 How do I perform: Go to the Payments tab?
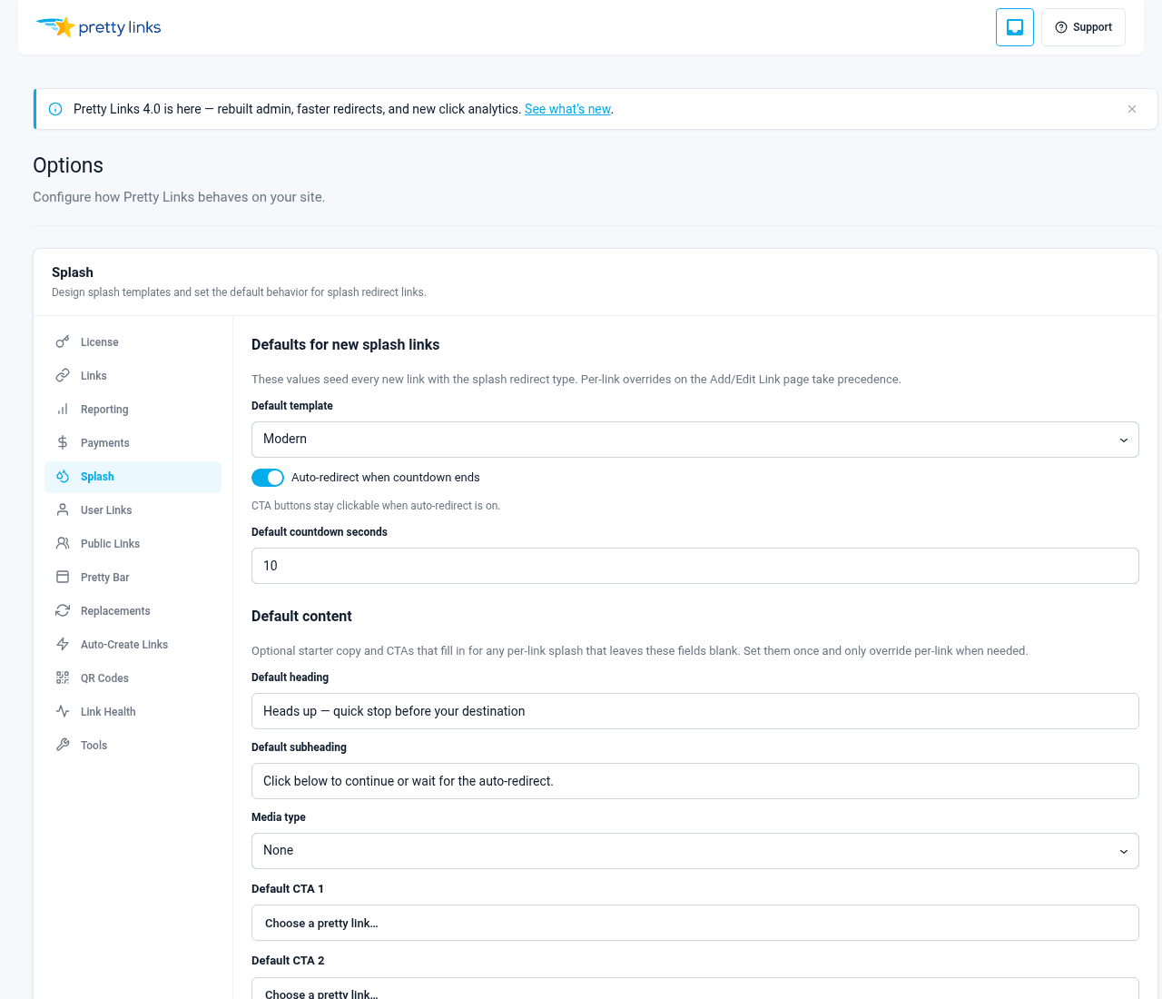pyautogui.click(x=133, y=443)
